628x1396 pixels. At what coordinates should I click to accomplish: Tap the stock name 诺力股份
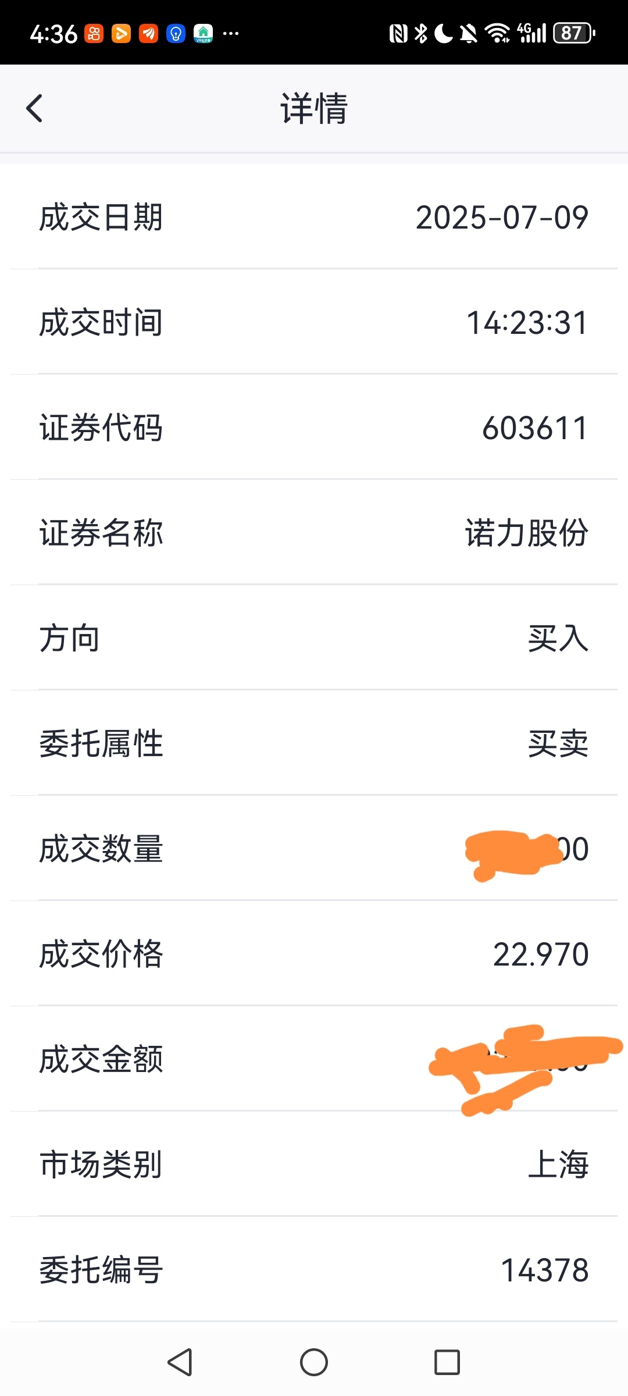(527, 533)
